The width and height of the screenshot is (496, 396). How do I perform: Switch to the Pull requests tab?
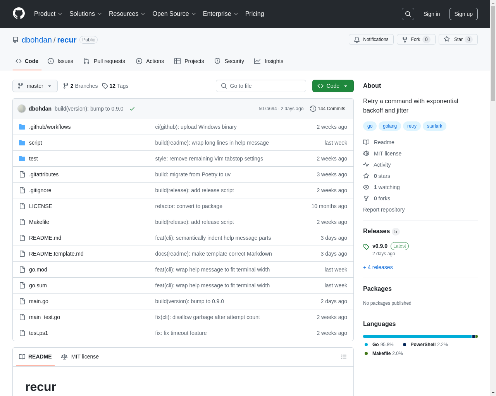pyautogui.click(x=104, y=61)
